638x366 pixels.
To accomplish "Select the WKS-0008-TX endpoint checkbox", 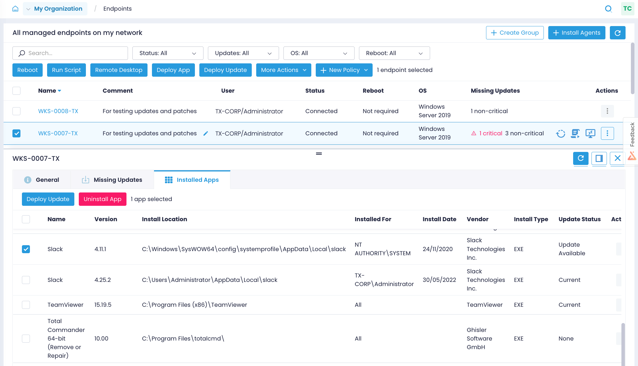I will 17,111.
